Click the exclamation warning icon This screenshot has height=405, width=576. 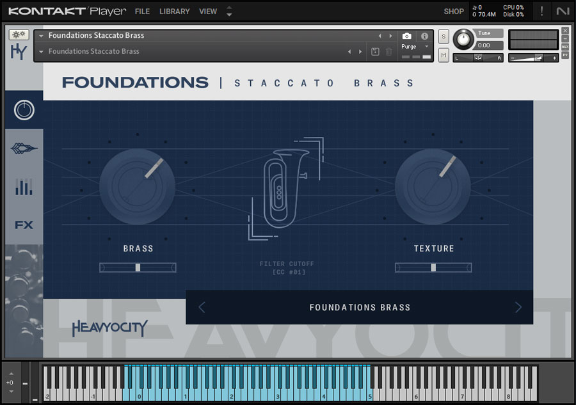pos(541,12)
